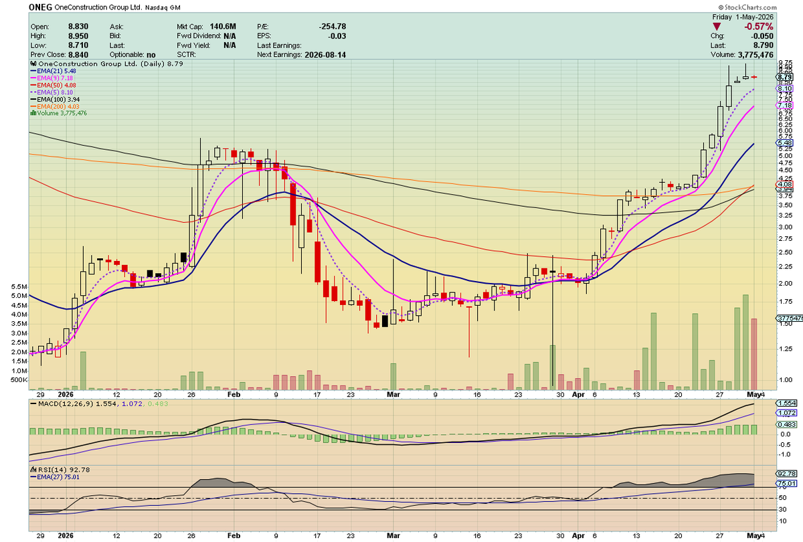Screen dimensions: 803x542
Task: Click the 5.5M label on volume axis
Action: [x=19, y=286]
